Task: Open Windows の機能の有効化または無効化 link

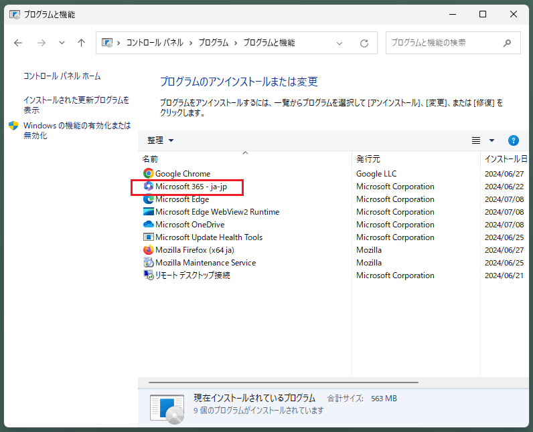Action: (x=77, y=130)
